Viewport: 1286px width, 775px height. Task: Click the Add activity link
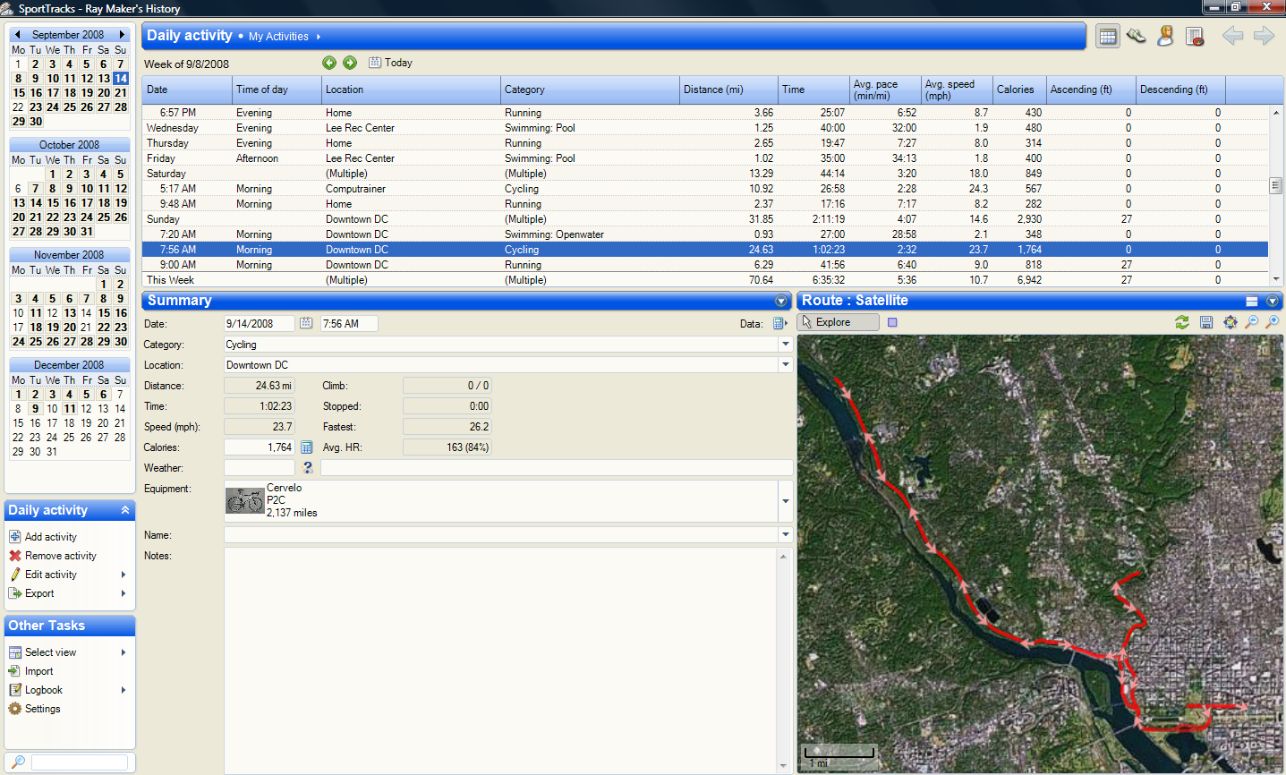(51, 537)
